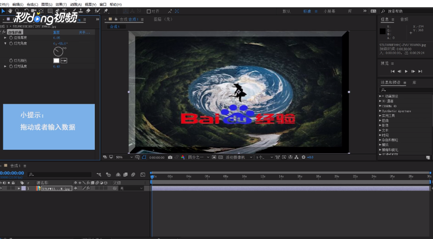Jump to the first frame in the preview panel
The height and width of the screenshot is (239, 433).
click(x=393, y=71)
